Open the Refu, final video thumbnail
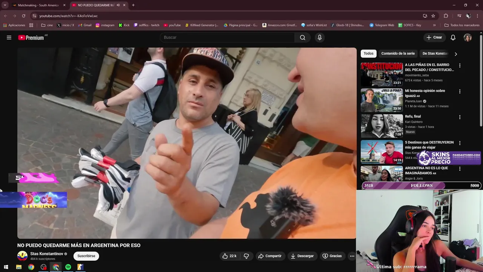The image size is (483, 272). 382,126
